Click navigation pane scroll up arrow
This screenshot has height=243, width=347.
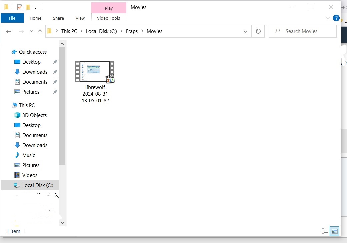click(62, 44)
